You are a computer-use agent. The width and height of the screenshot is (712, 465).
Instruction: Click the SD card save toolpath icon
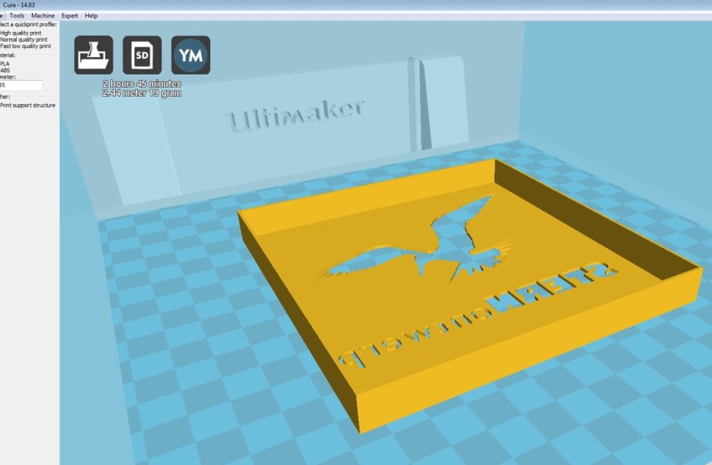pos(142,55)
